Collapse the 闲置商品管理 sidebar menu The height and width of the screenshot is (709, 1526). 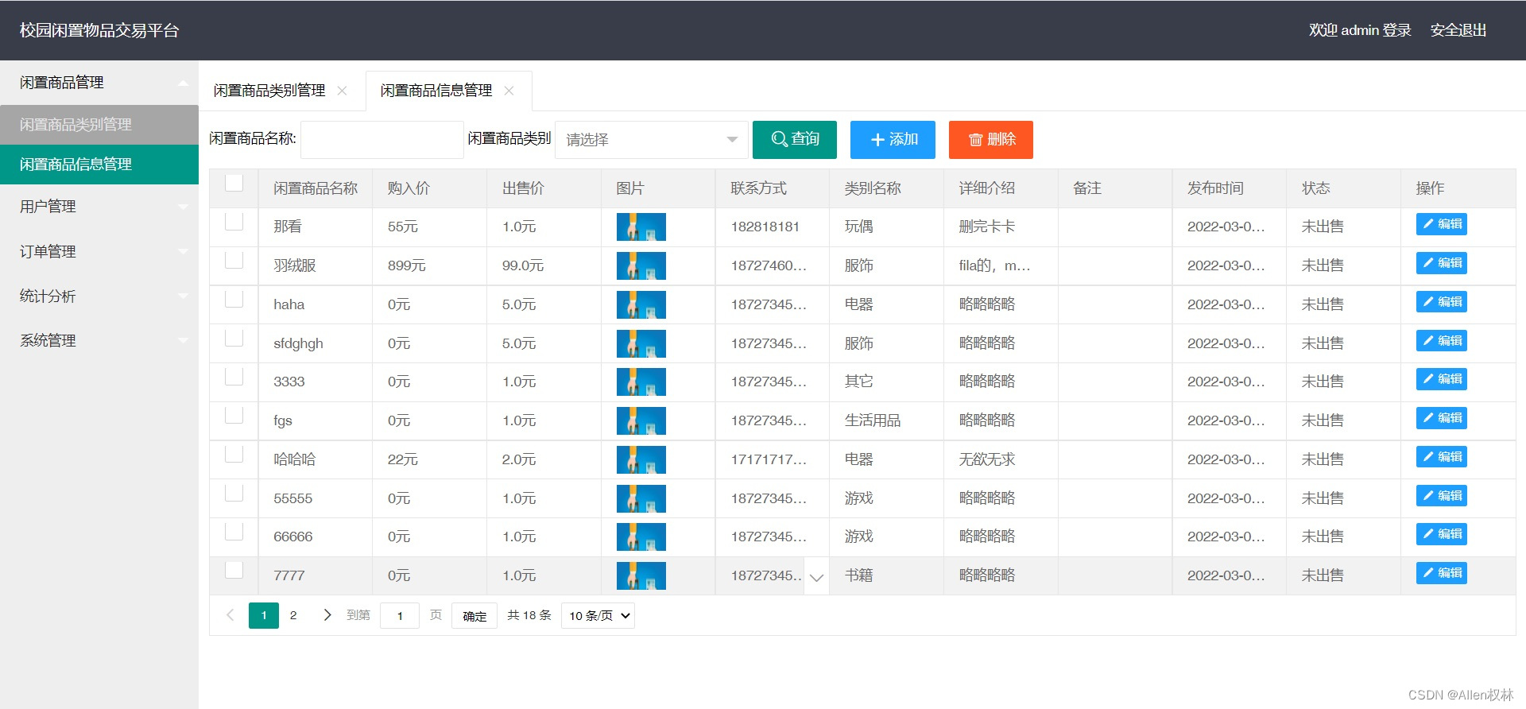[x=99, y=83]
